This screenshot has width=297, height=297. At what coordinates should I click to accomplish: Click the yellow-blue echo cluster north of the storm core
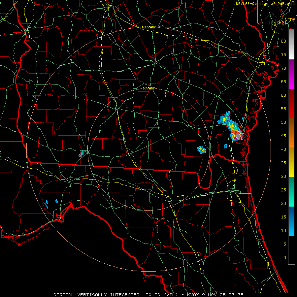pos(224,118)
